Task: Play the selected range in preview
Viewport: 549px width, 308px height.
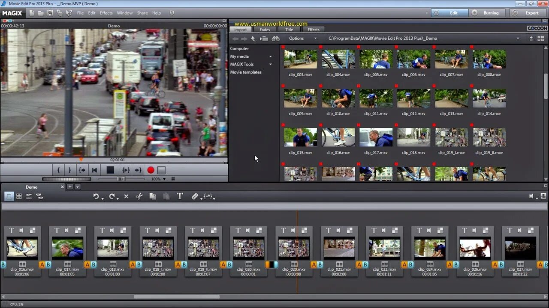Action: point(126,170)
